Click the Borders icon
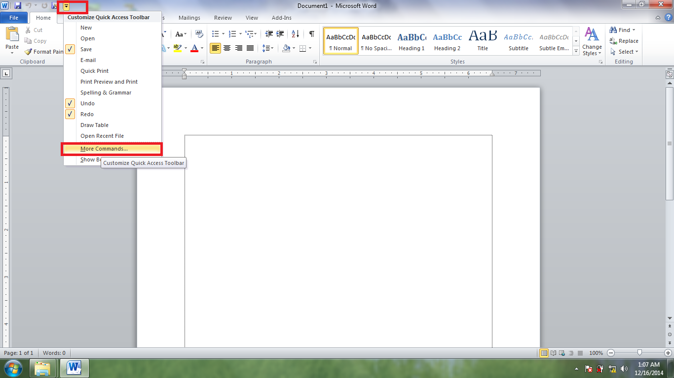674x378 pixels. (302, 48)
